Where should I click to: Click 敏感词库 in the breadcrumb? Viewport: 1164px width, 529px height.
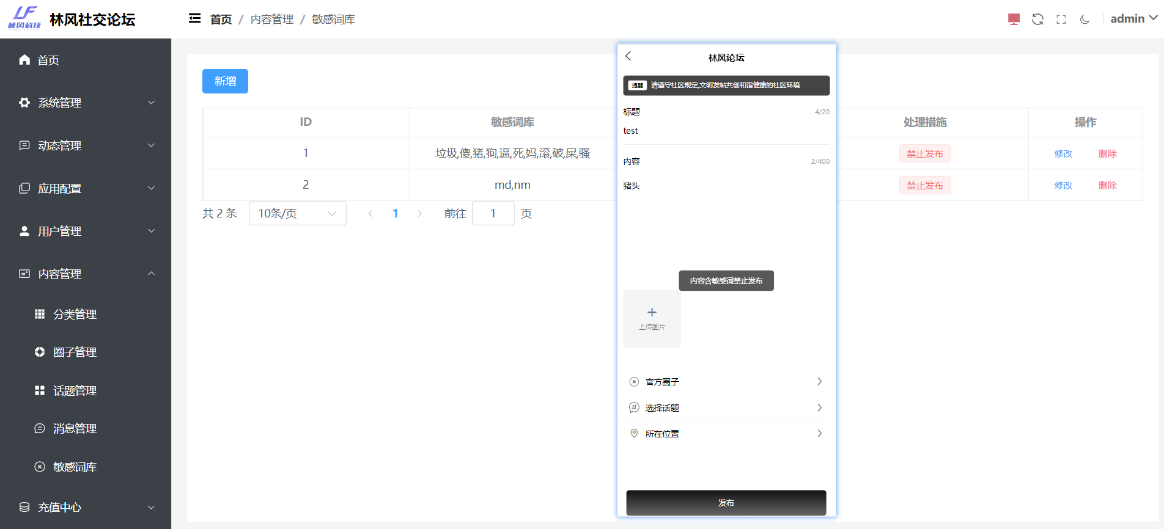(x=333, y=20)
